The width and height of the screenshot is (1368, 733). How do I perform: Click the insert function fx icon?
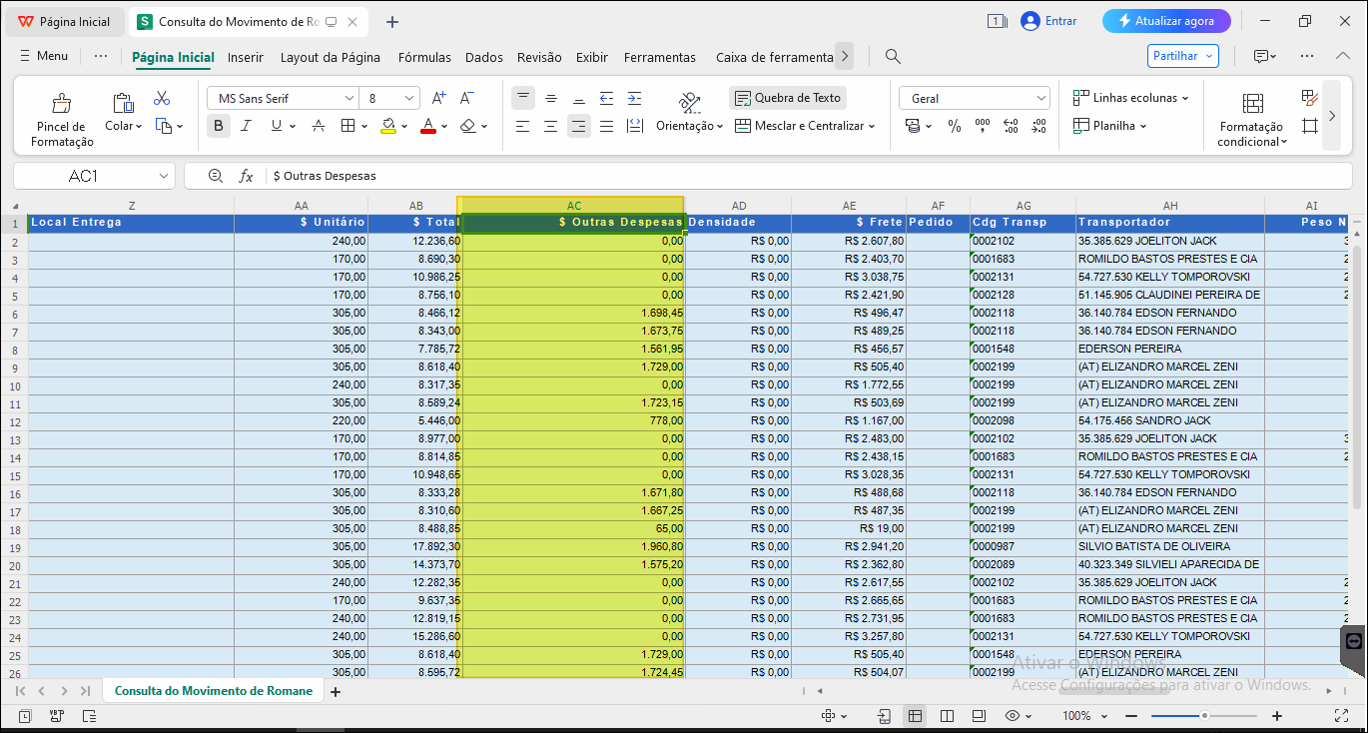click(246, 176)
